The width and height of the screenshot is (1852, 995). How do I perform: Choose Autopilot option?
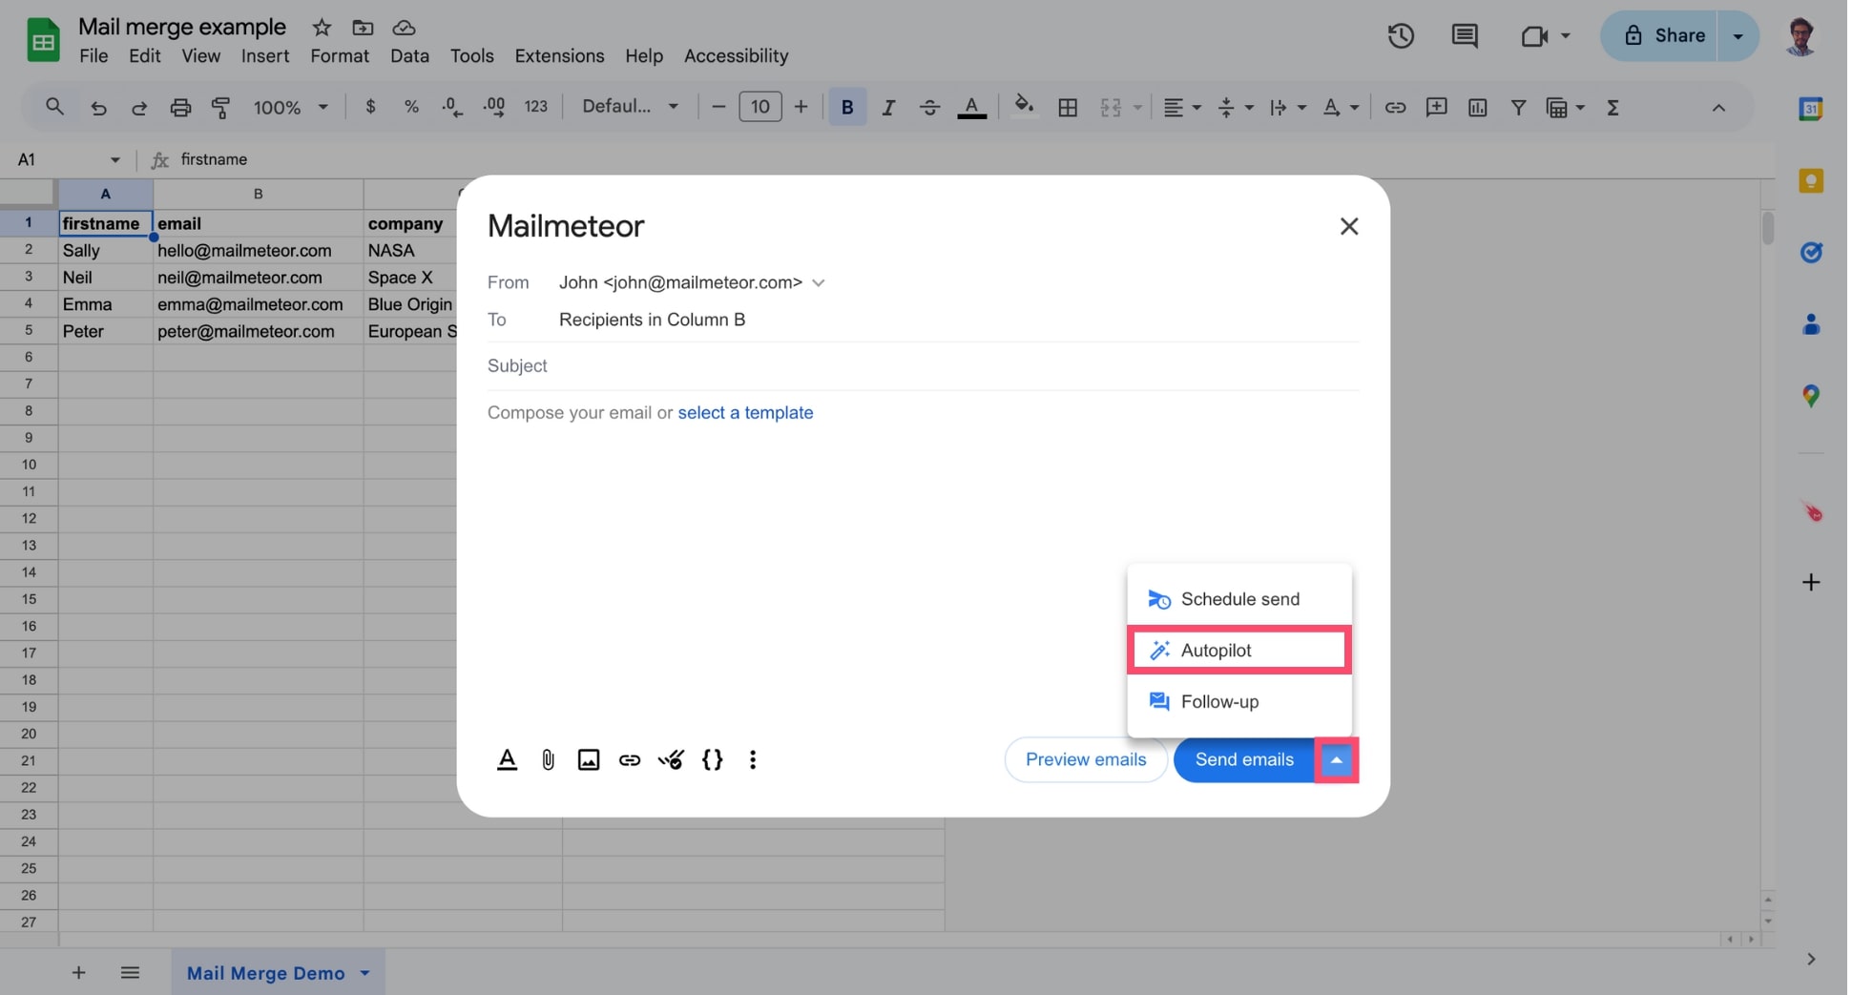point(1239,651)
